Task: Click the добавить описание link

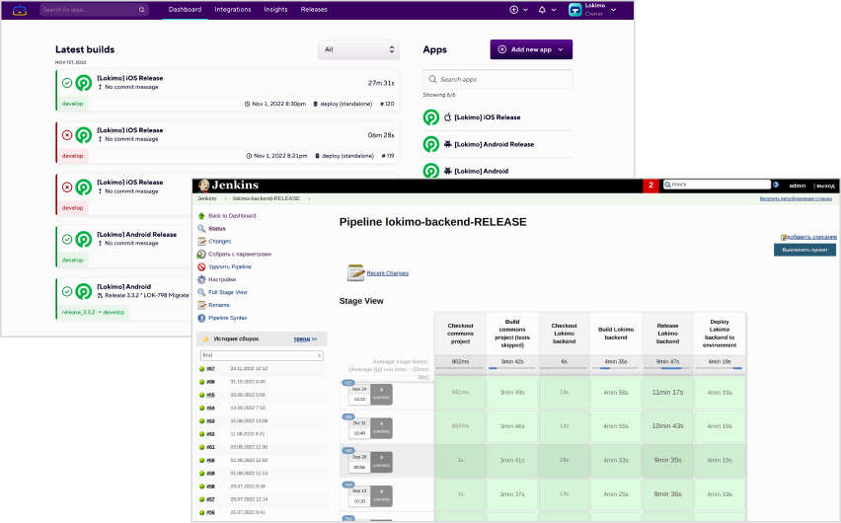Action: [x=811, y=237]
